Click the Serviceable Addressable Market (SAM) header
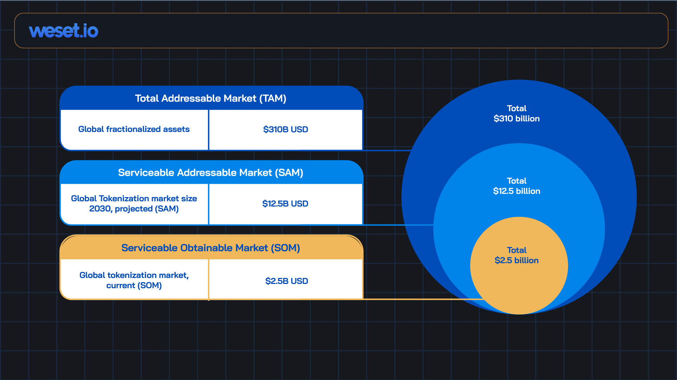677x380 pixels. (211, 172)
